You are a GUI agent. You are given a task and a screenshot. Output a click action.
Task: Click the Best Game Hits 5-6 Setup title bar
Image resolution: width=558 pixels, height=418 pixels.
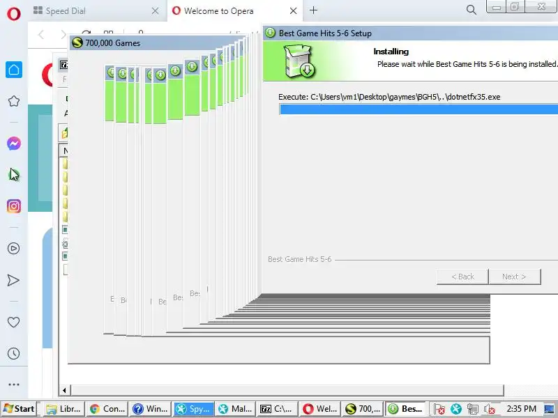410,33
